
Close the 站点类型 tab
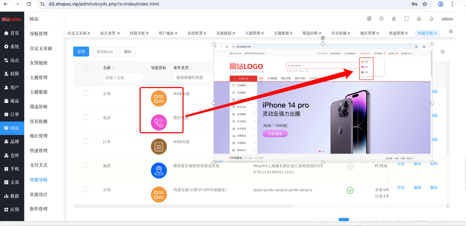click(x=118, y=33)
